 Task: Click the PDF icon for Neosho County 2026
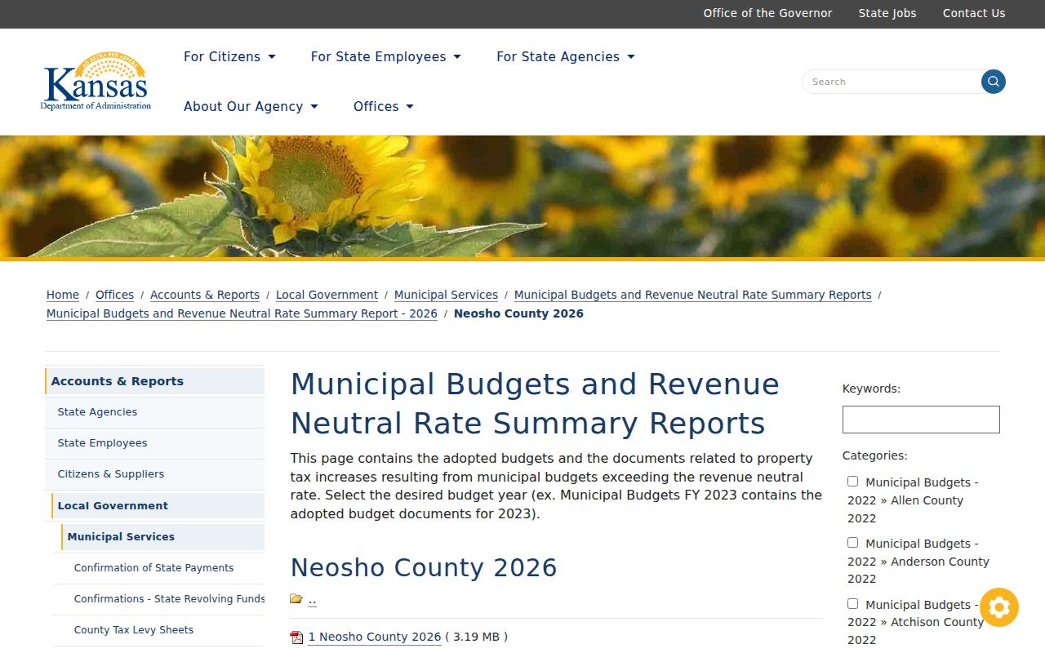point(296,637)
